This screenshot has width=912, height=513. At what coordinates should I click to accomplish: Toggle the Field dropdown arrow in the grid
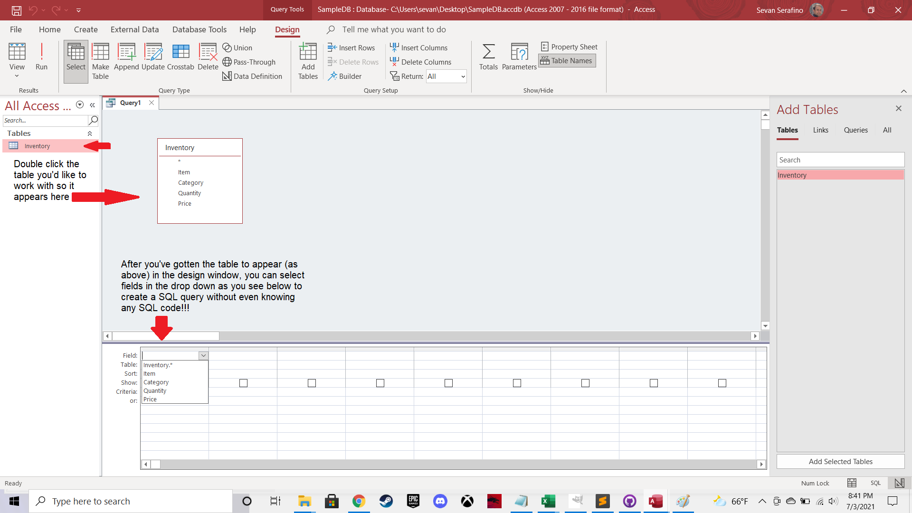[203, 355]
